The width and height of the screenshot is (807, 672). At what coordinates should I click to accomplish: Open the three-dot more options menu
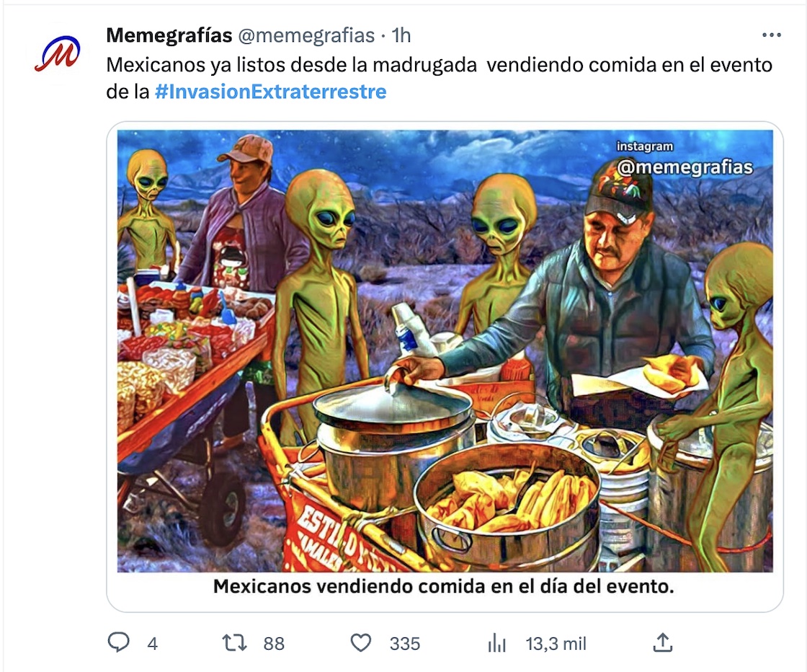(772, 35)
